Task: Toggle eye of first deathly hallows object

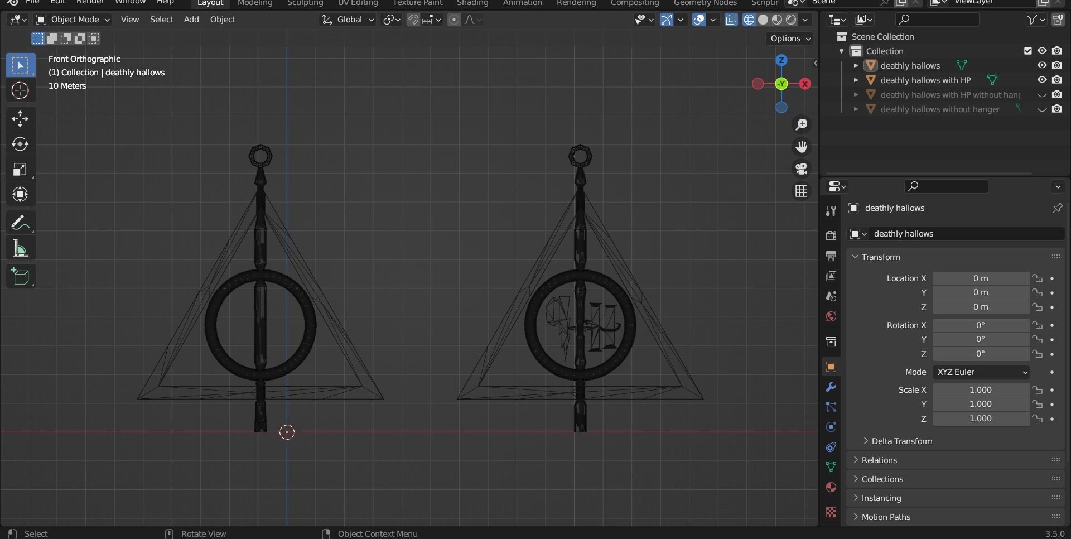Action: coord(1042,65)
